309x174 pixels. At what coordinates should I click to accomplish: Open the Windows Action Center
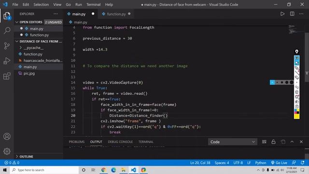(303, 170)
